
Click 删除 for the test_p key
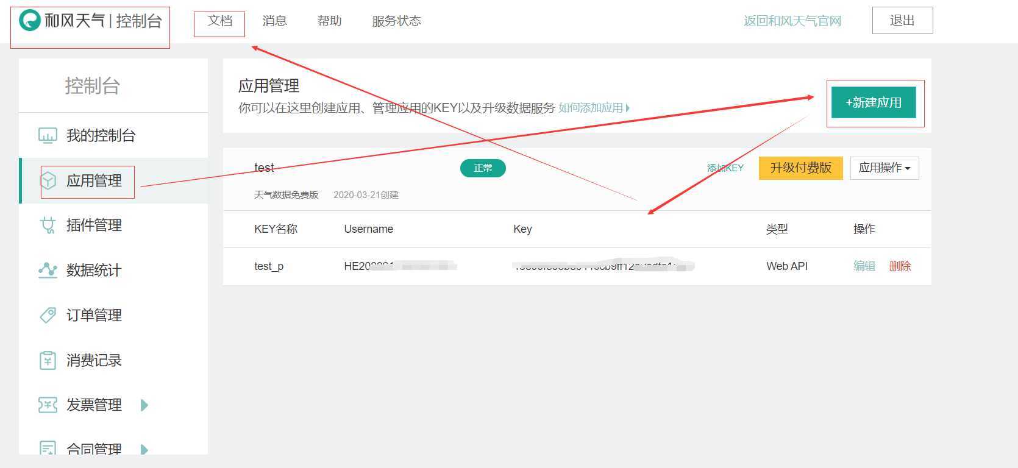900,266
